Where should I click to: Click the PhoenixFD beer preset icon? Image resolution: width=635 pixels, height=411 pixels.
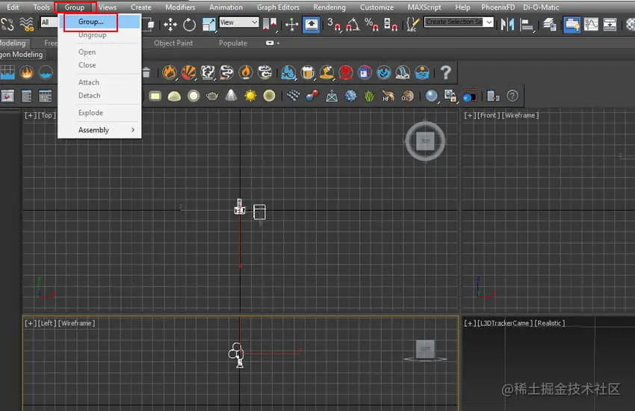[308, 72]
